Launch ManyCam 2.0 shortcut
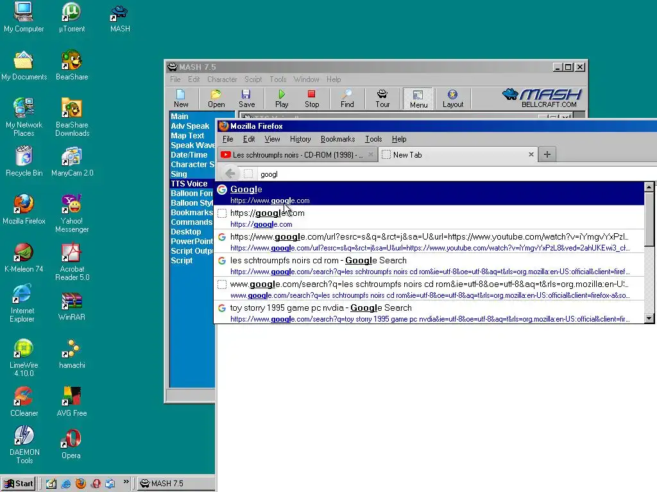657x492 pixels. [72, 161]
